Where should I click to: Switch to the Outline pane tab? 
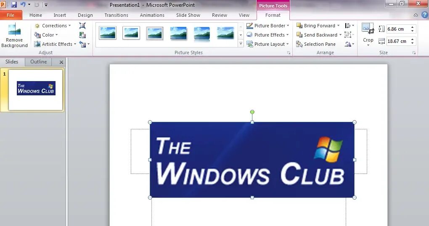38,62
